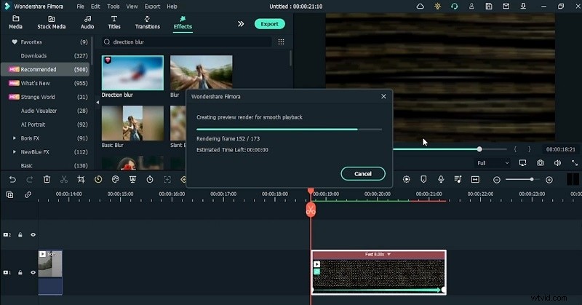Click the render preview icon
Screen dimensions: 582x305
click(407, 180)
